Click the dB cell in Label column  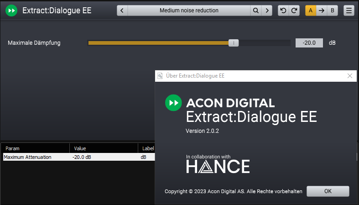click(x=144, y=157)
